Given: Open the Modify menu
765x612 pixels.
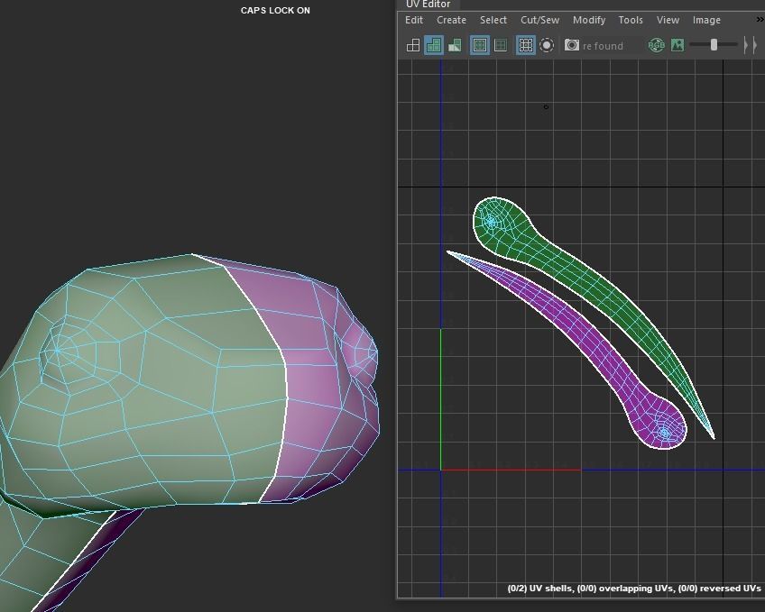Looking at the screenshot, I should click(589, 20).
